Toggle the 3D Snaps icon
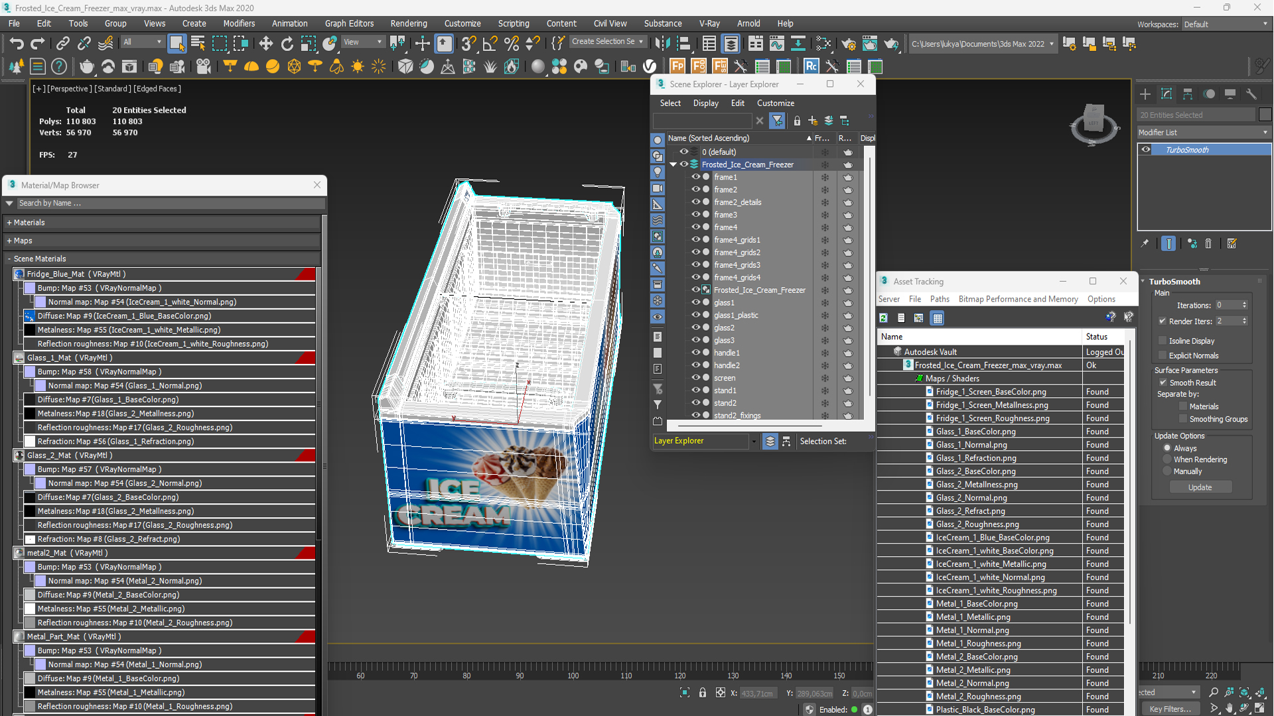This screenshot has width=1274, height=716. pyautogui.click(x=468, y=44)
